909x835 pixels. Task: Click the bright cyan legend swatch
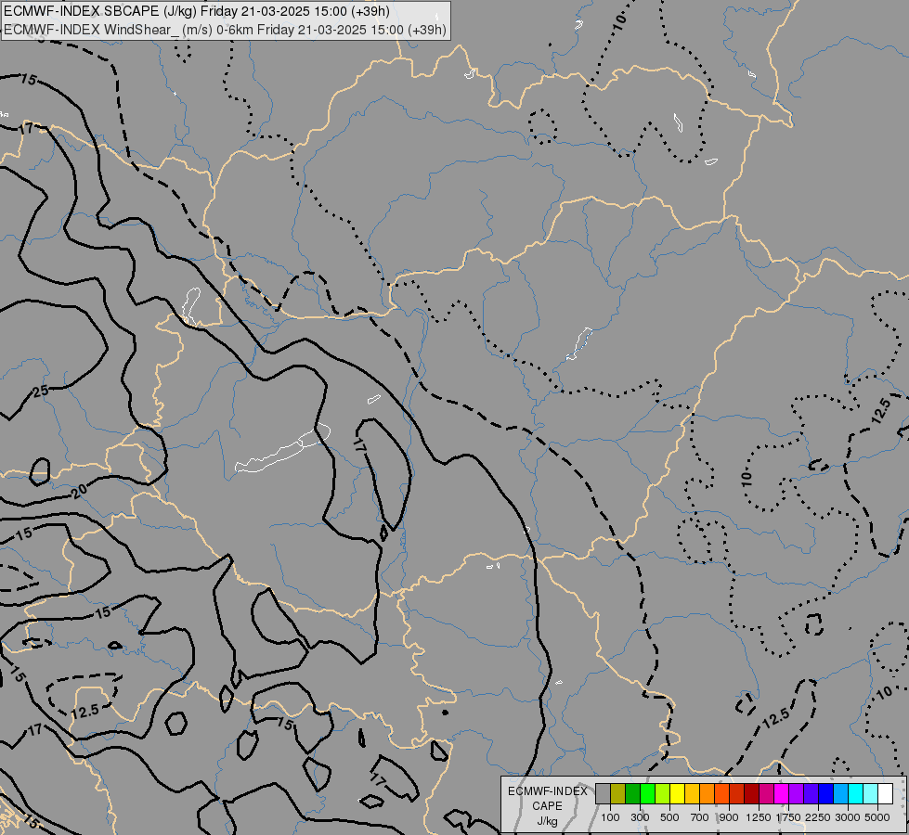tap(855, 793)
